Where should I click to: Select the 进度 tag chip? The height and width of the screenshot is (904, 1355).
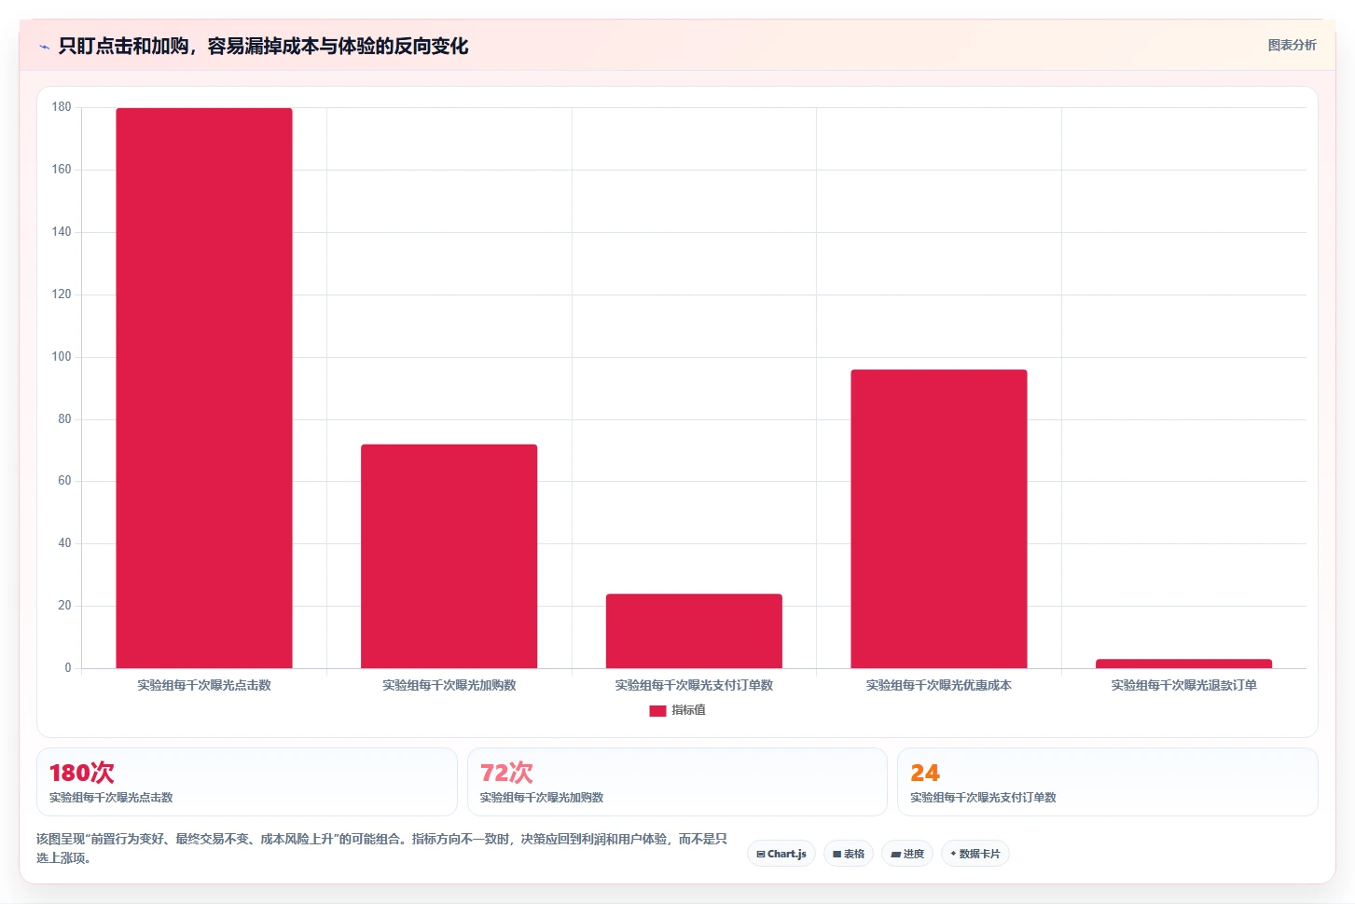pos(907,854)
